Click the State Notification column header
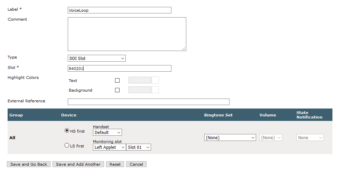 point(309,115)
